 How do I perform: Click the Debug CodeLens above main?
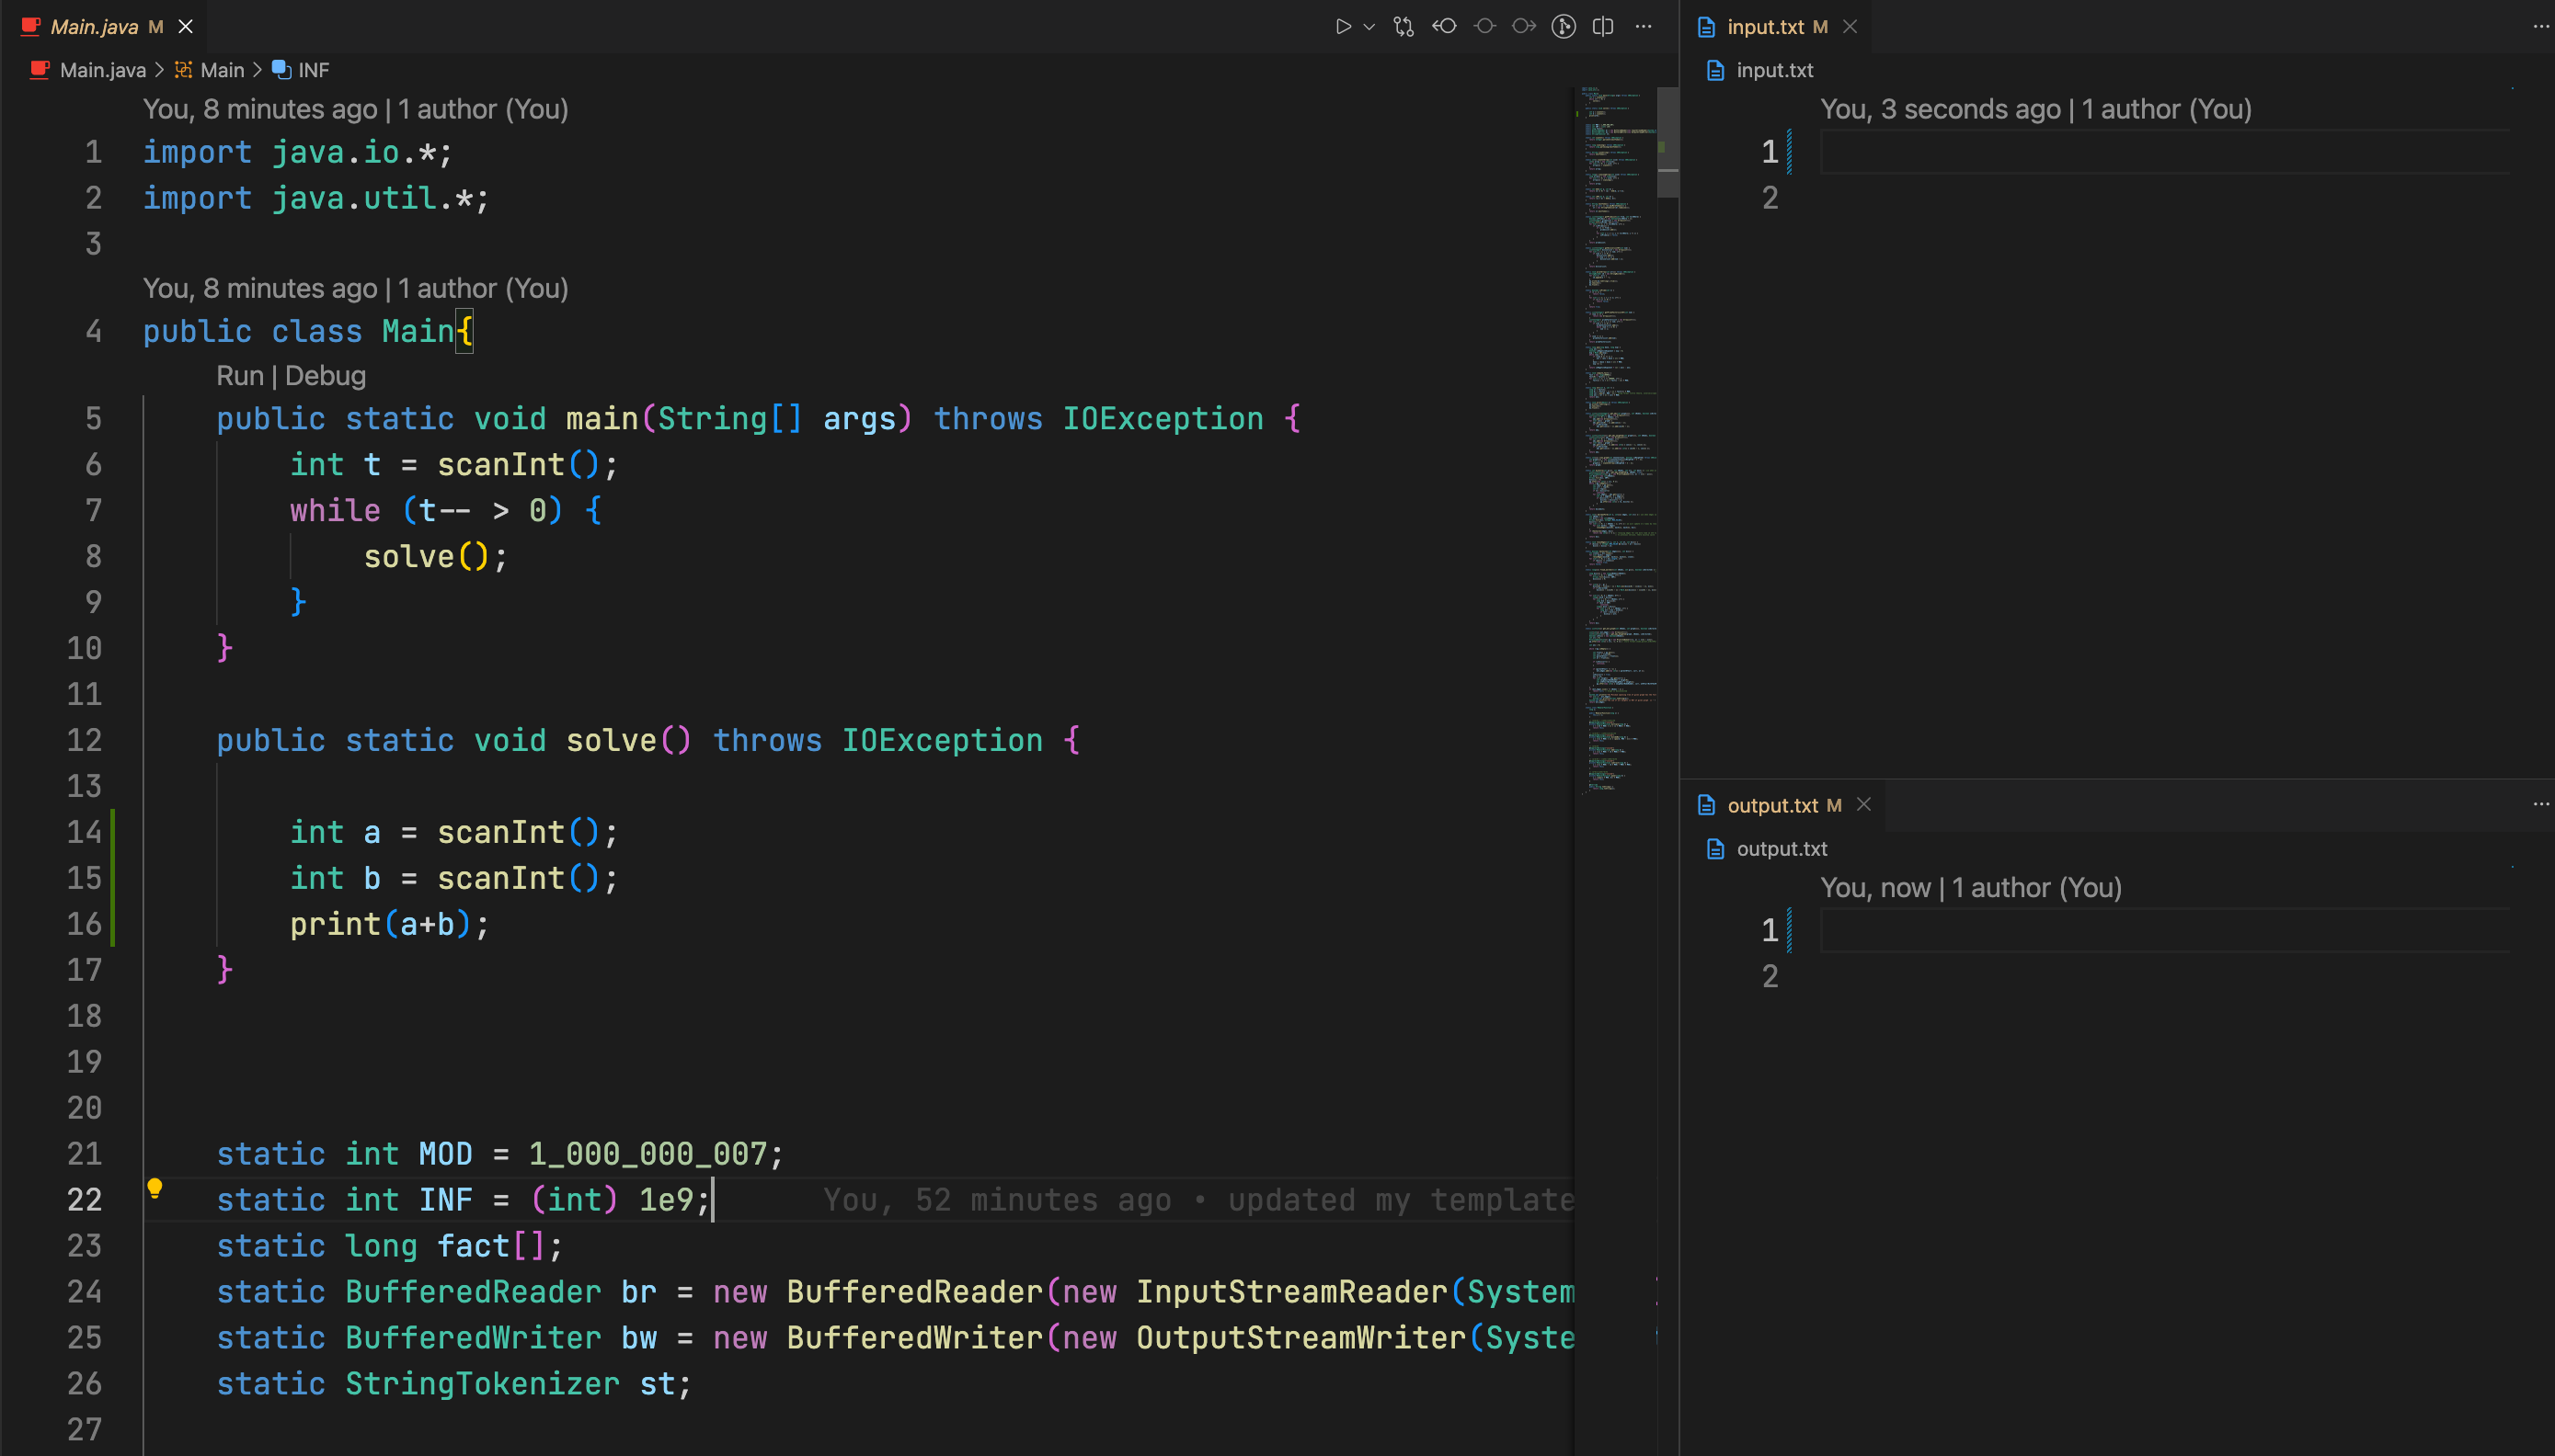326,376
